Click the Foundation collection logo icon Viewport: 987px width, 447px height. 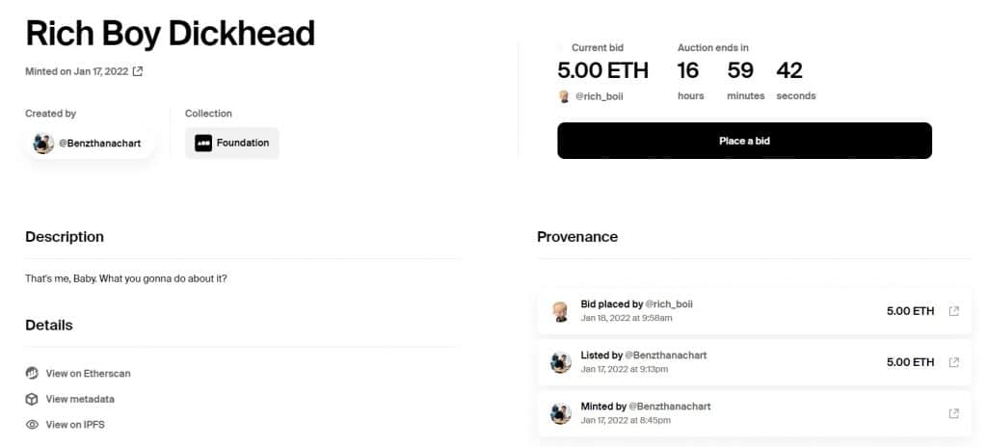pyautogui.click(x=203, y=143)
